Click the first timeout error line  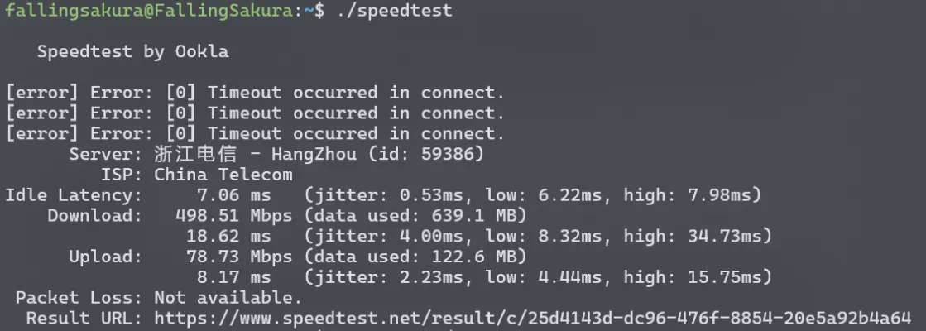click(x=255, y=93)
